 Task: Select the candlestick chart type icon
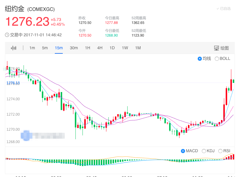tap(14, 48)
